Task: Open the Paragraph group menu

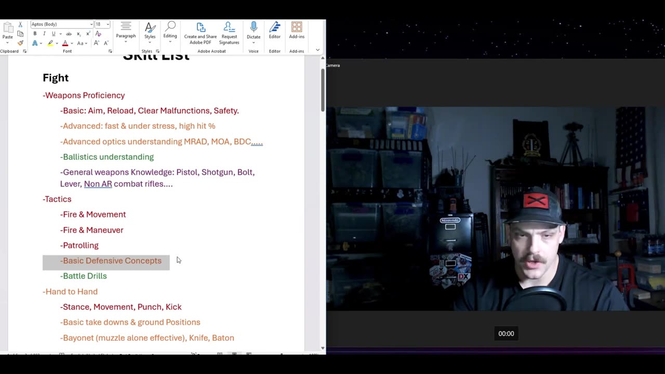Action: [126, 32]
